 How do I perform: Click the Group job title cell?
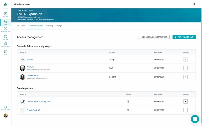[x=112, y=60]
